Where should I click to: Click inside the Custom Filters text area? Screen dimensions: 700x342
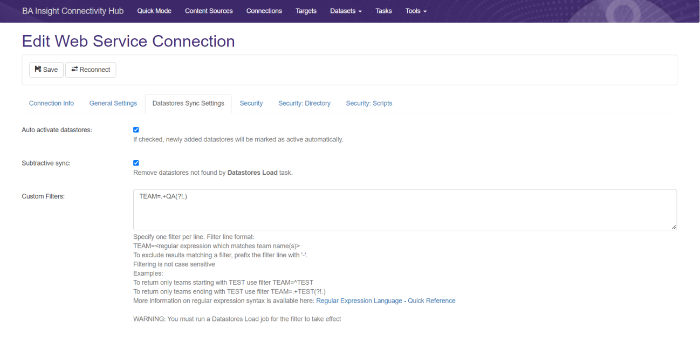point(404,209)
